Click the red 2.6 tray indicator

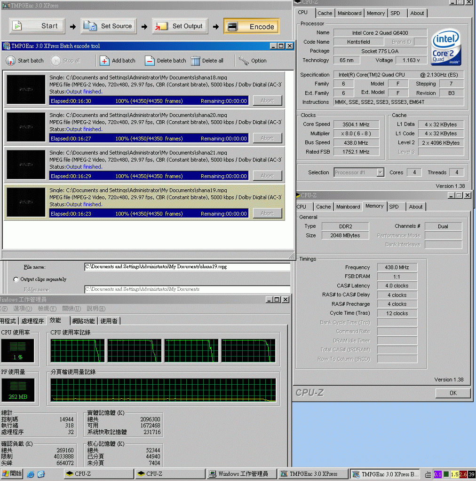(463, 474)
